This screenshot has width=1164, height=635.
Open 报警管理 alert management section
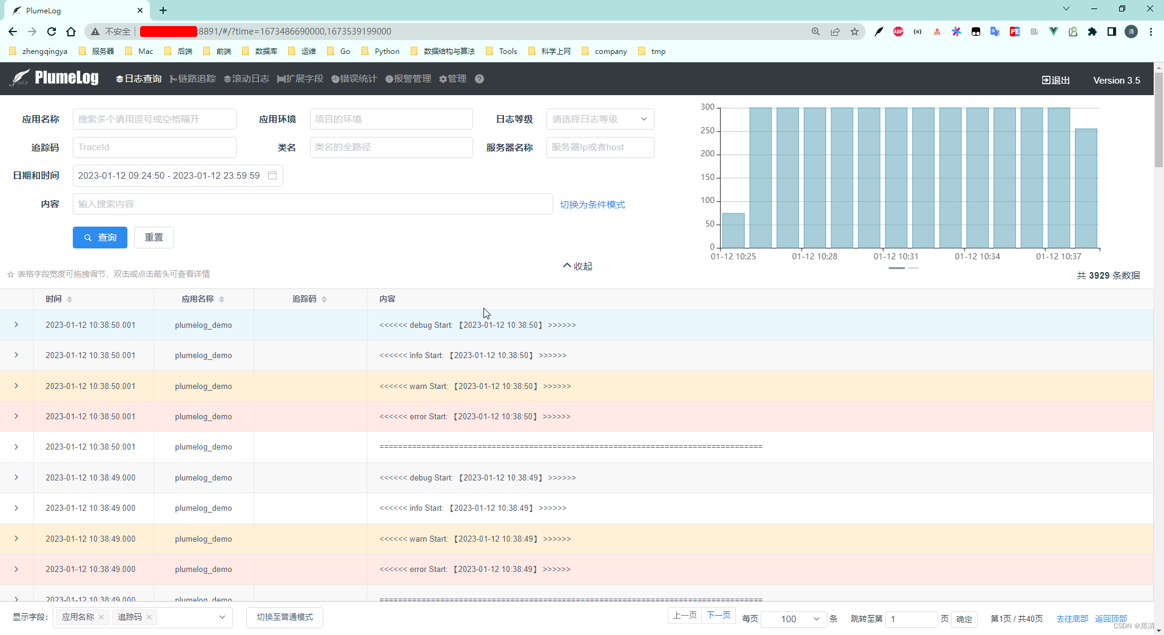(x=408, y=79)
